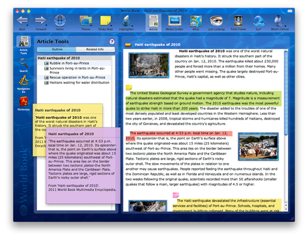Click the article scrollbar down arrow
Screen dimensions: 307x235
286,209
